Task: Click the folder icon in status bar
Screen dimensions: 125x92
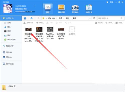Action: [x=4, y=88]
